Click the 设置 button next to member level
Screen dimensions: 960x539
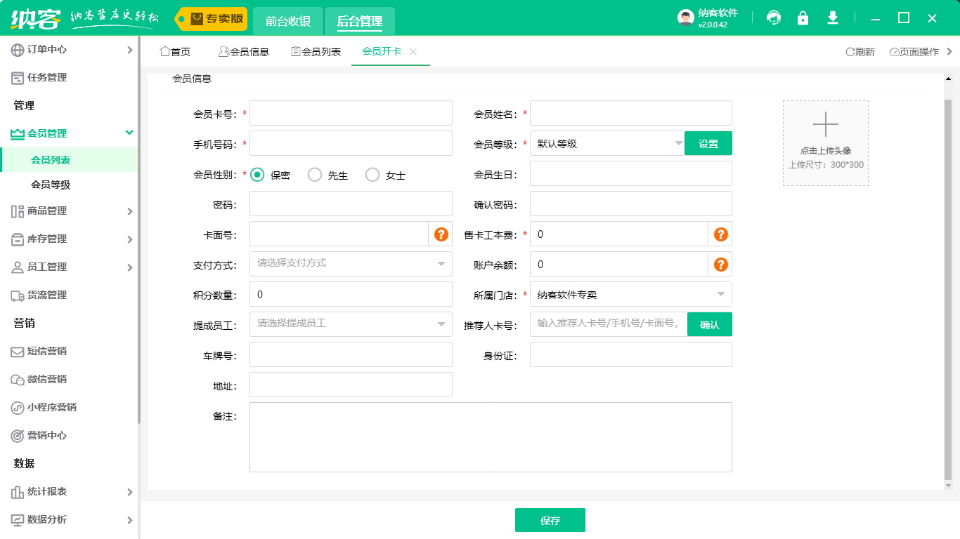click(x=710, y=142)
